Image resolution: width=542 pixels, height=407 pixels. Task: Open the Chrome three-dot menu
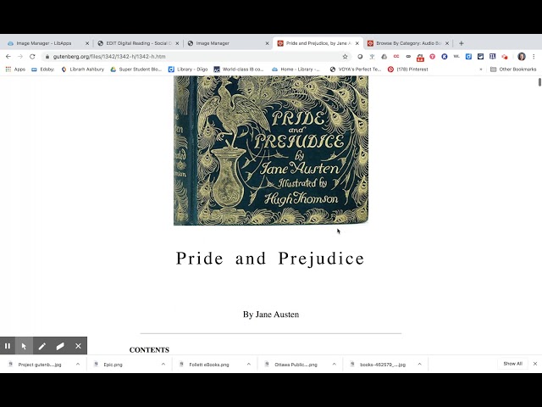click(534, 57)
